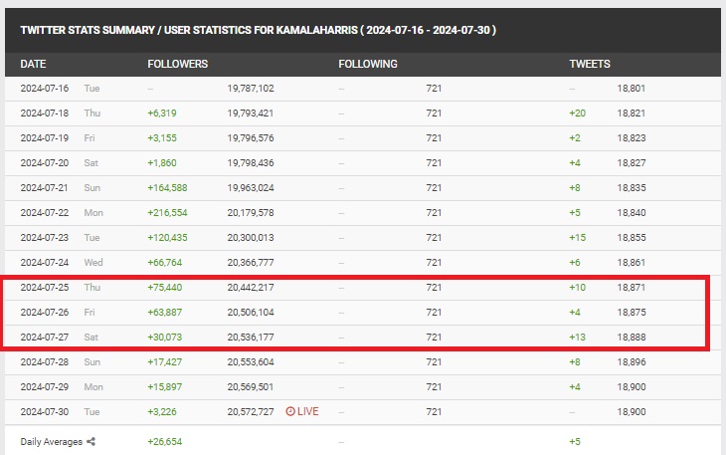
Task: Select the Twitter Stats Summary title text
Action: [x=258, y=30]
